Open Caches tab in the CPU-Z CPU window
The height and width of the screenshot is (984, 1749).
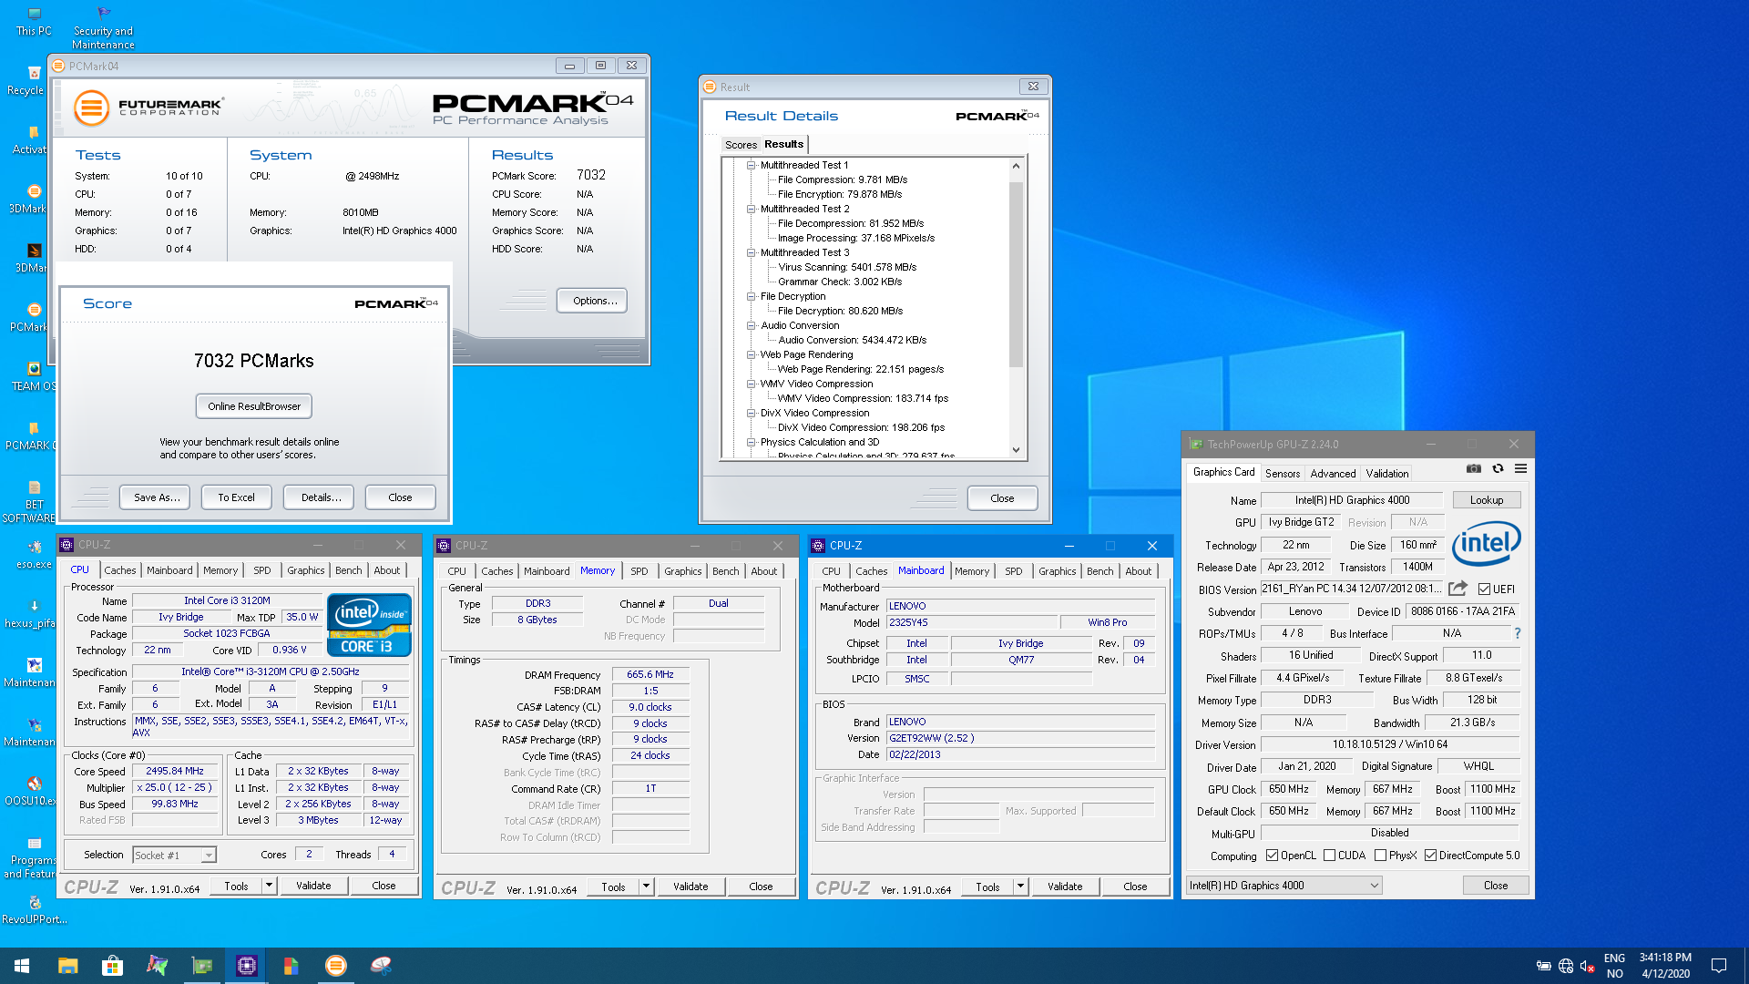tap(120, 570)
